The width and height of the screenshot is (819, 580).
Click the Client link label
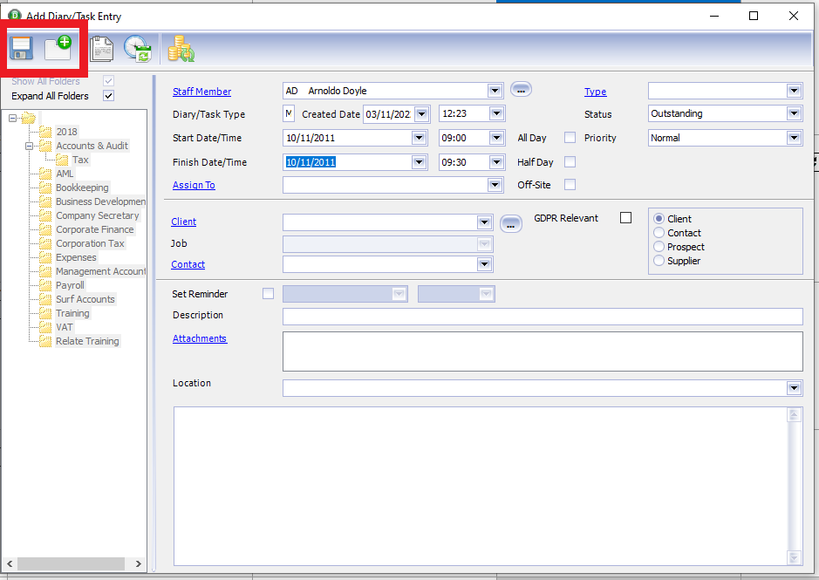(x=183, y=222)
